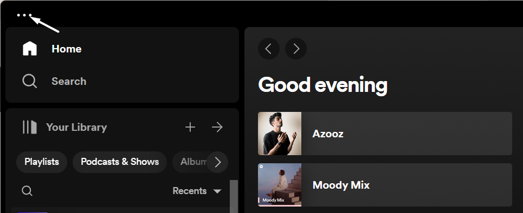This screenshot has height=213, width=523.
Task: Open the Recents sort dropdown
Action: click(x=197, y=191)
